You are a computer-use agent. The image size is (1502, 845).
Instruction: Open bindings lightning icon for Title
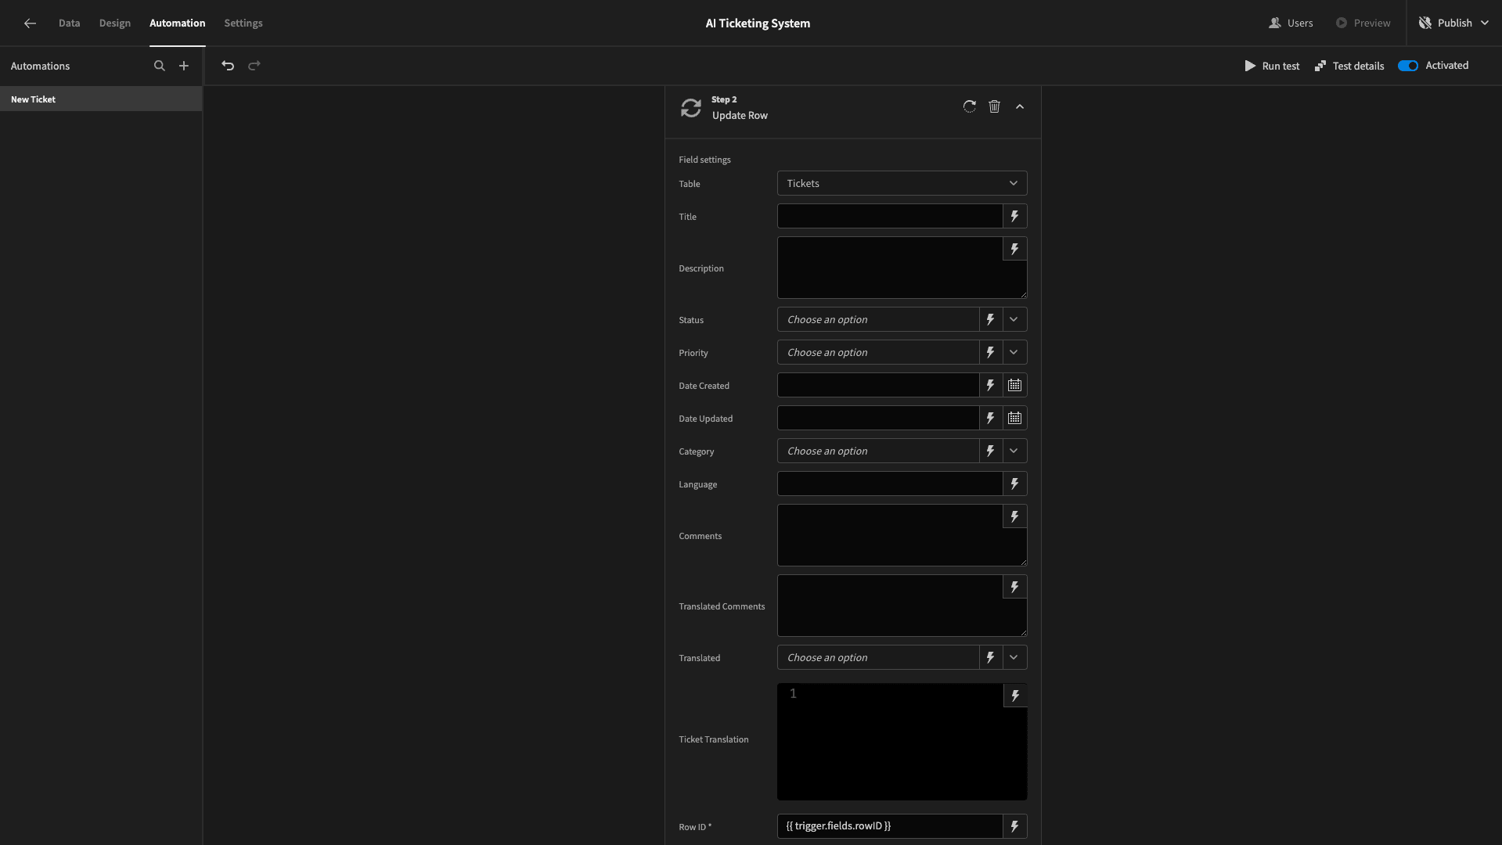pyautogui.click(x=1014, y=216)
